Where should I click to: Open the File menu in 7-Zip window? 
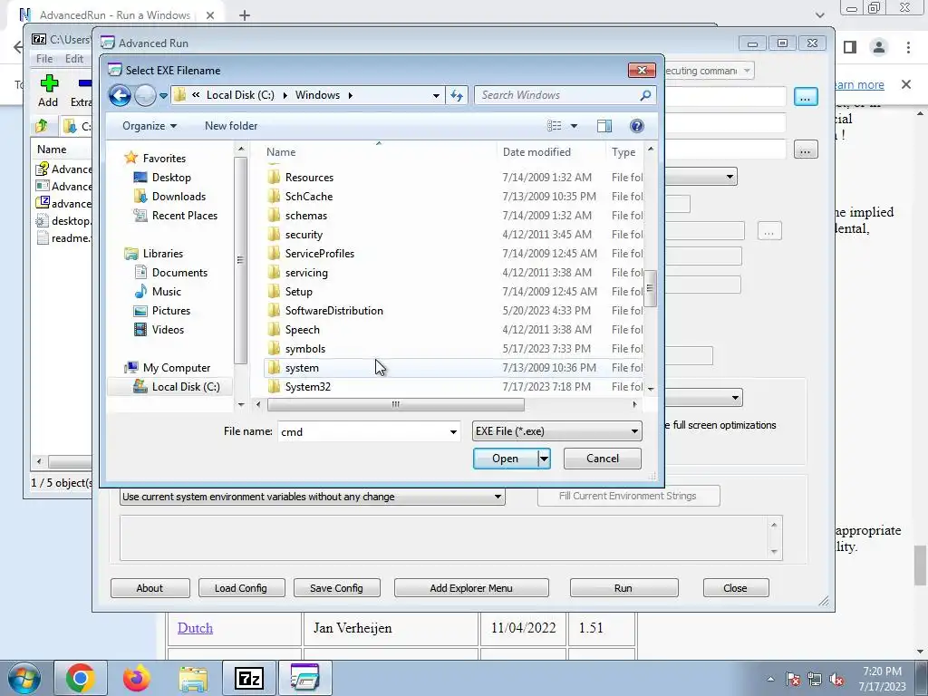44,59
